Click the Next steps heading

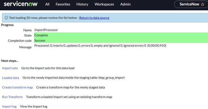pyautogui.click(x=10, y=61)
